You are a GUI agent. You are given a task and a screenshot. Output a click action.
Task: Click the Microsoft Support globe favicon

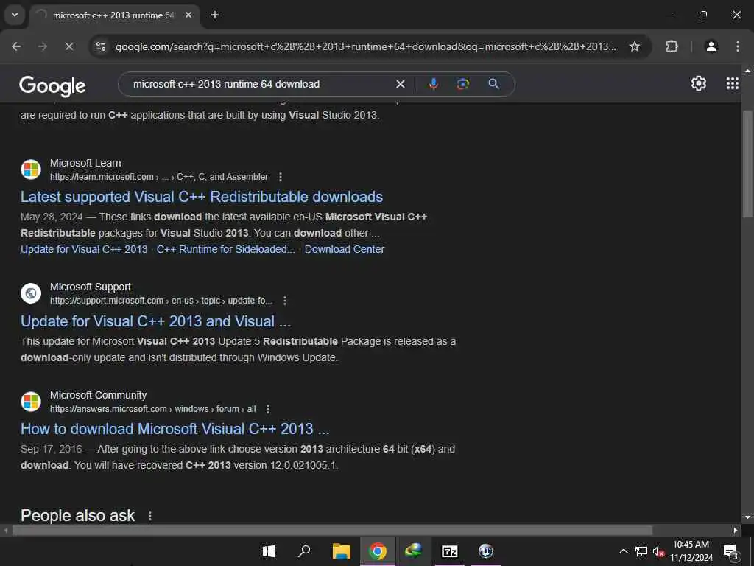click(x=31, y=293)
